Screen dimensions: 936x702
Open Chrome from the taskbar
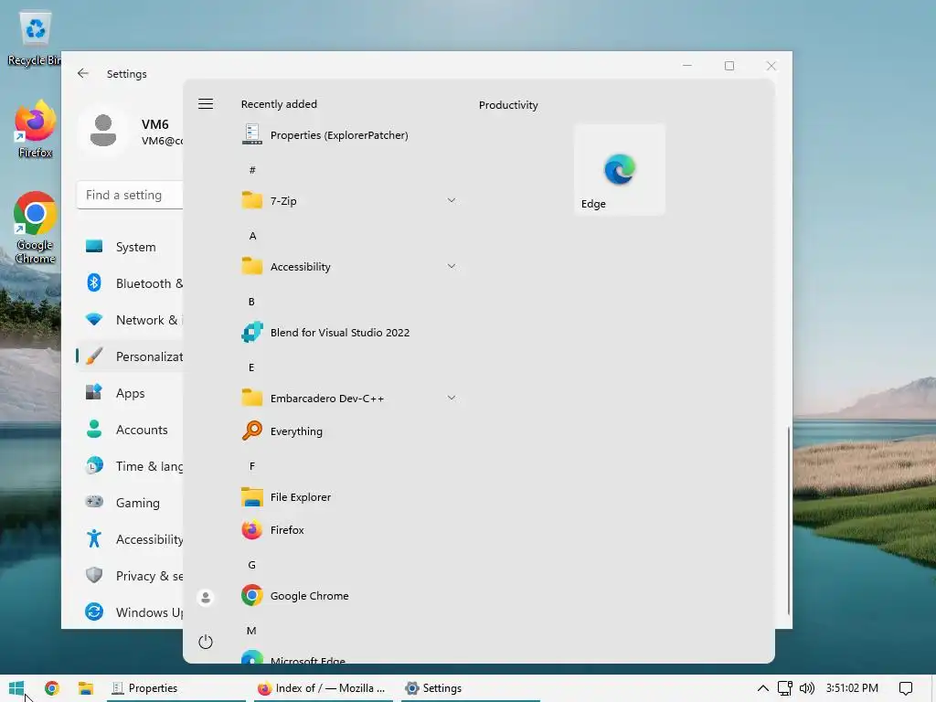point(52,688)
